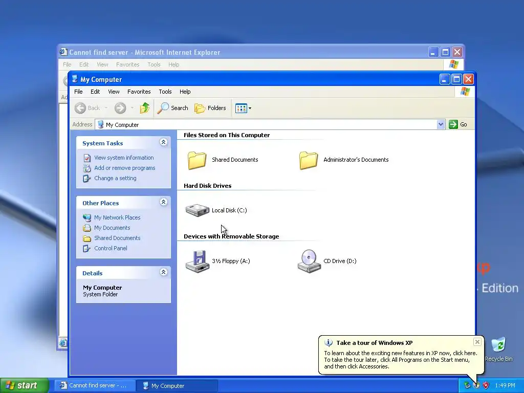The image size is (524, 393).
Task: Collapse the Details panel
Action: (163, 272)
